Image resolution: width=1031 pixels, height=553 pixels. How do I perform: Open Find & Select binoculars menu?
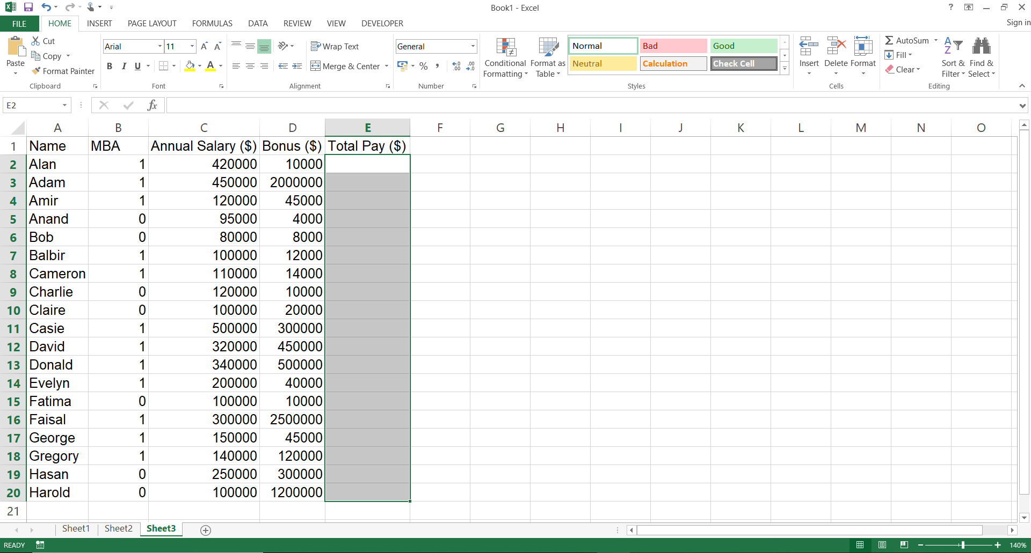[982, 58]
